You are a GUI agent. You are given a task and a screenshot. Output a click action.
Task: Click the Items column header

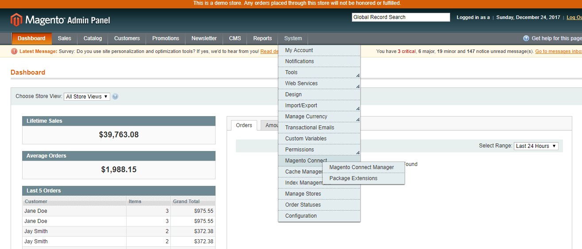point(148,201)
